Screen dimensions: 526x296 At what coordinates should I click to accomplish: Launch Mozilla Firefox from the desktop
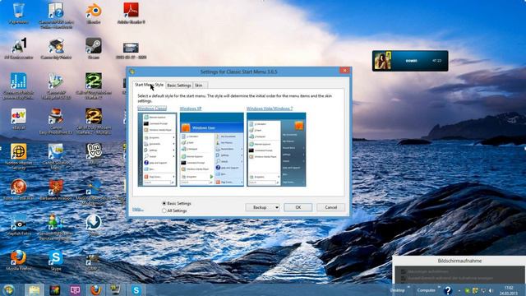18,260
